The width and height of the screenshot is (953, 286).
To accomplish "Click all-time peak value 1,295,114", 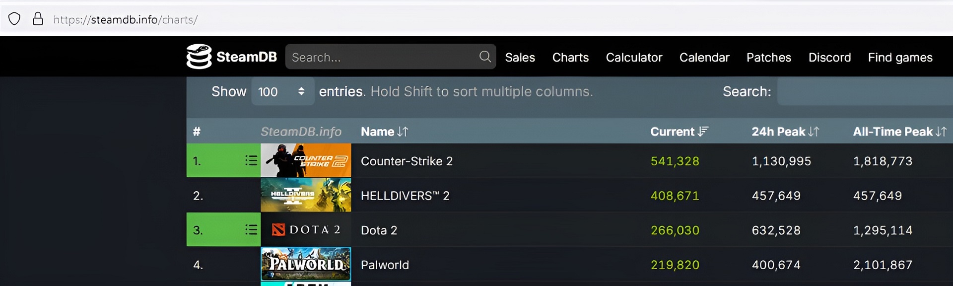I will point(883,230).
